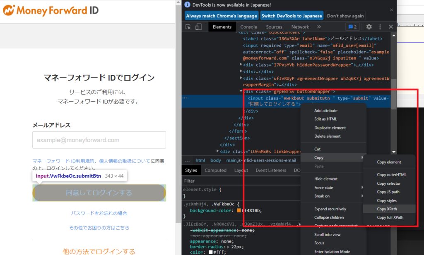
Task: Choose Copy selector in submenu
Action: (389, 183)
